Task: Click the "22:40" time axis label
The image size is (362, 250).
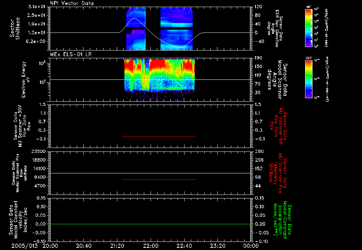Action: [184, 246]
